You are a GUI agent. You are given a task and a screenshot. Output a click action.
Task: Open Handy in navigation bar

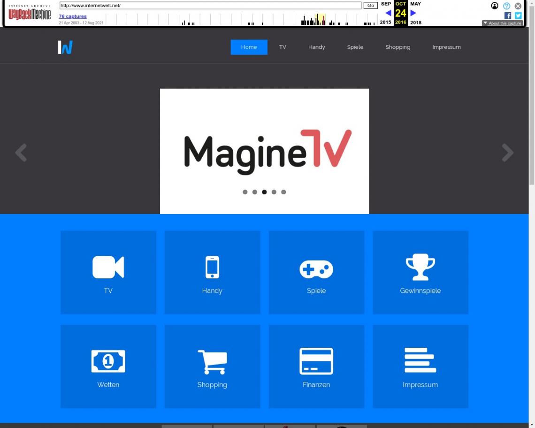(317, 47)
